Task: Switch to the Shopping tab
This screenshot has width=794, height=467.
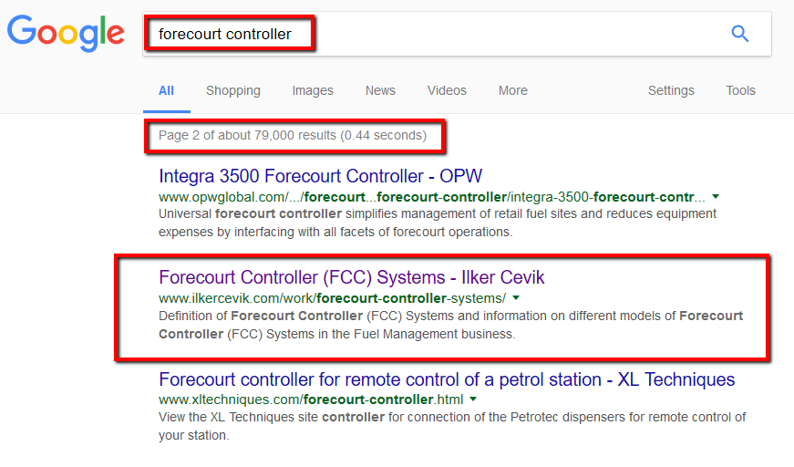Action: (x=233, y=90)
